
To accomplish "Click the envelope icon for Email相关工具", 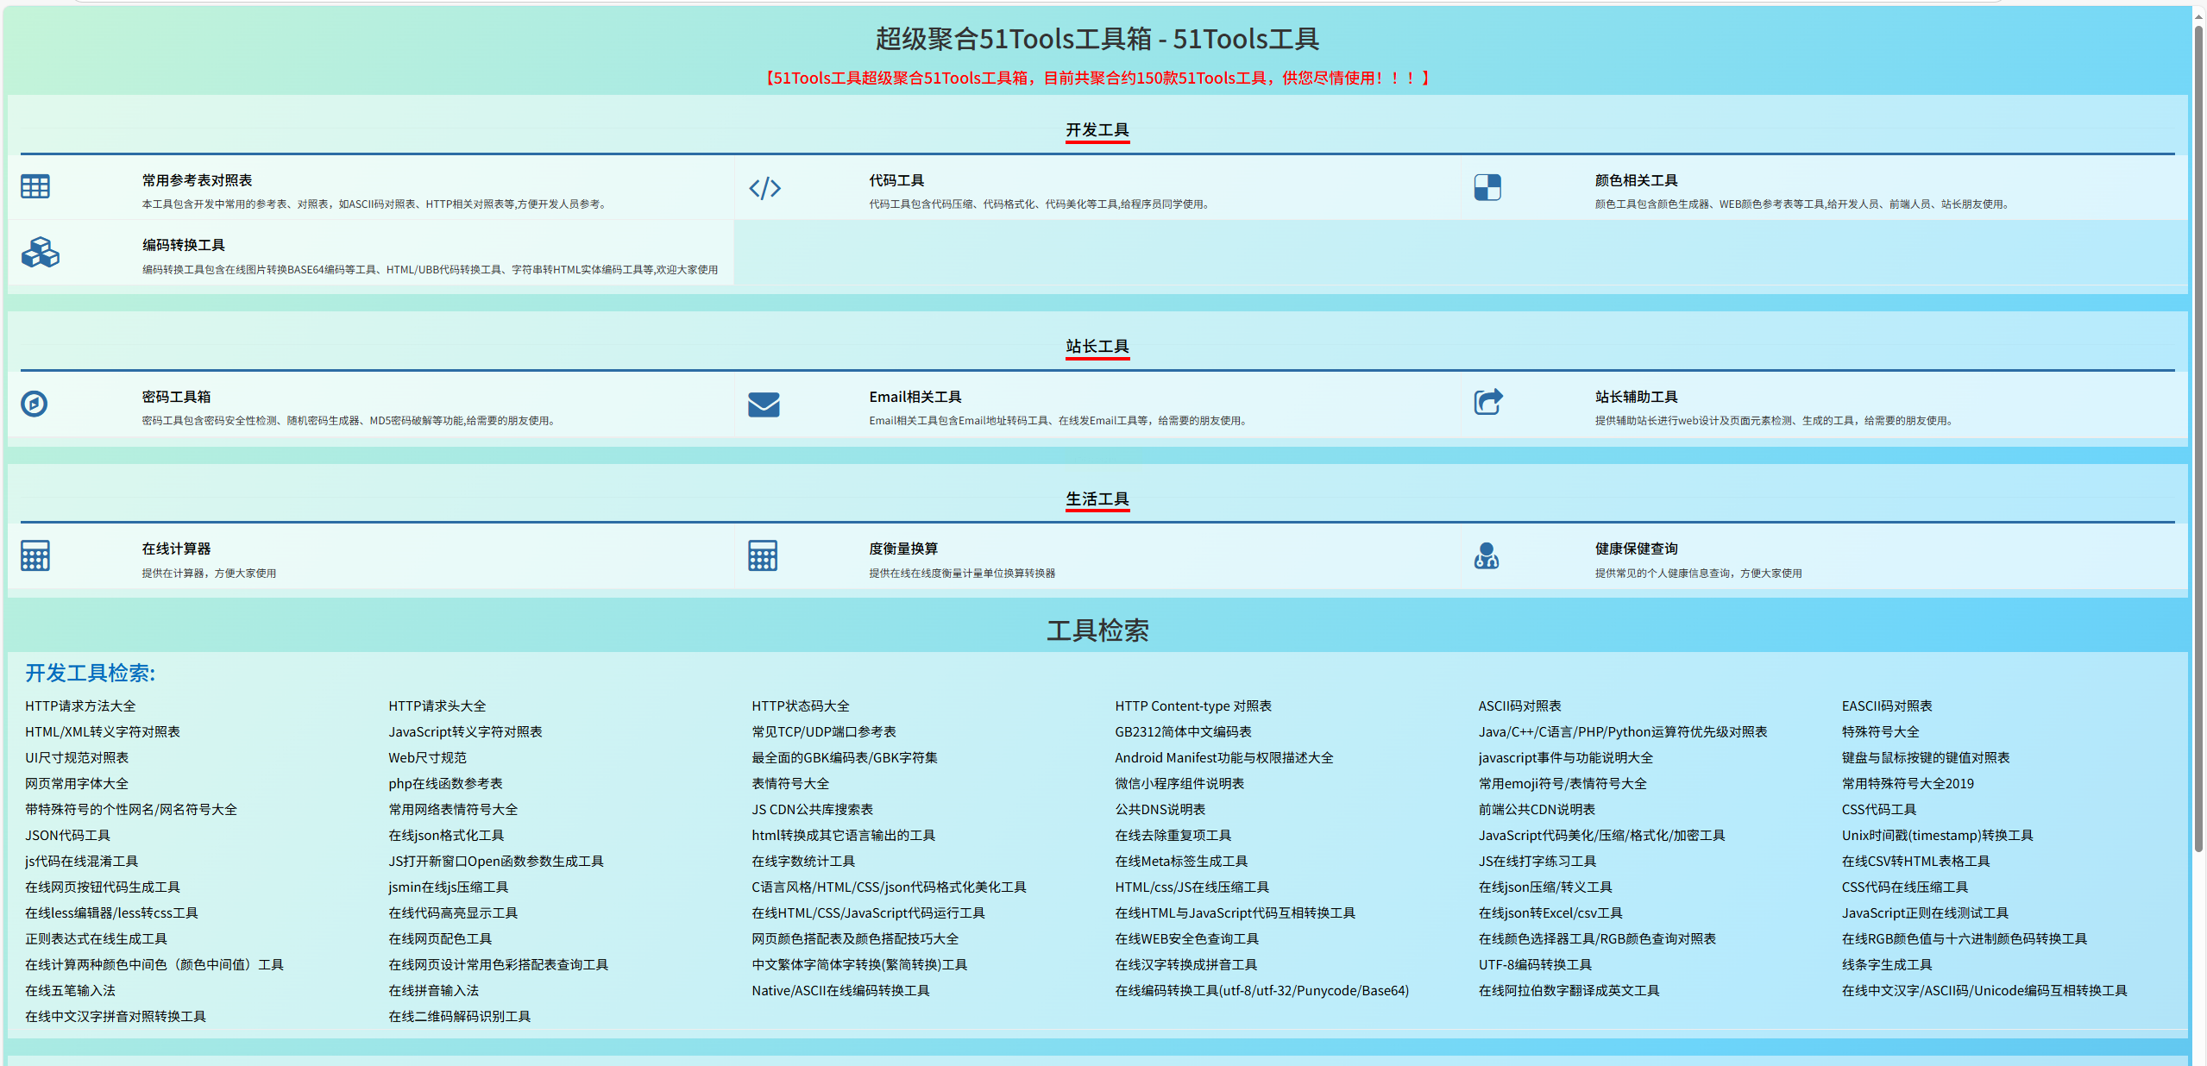I will pyautogui.click(x=764, y=404).
